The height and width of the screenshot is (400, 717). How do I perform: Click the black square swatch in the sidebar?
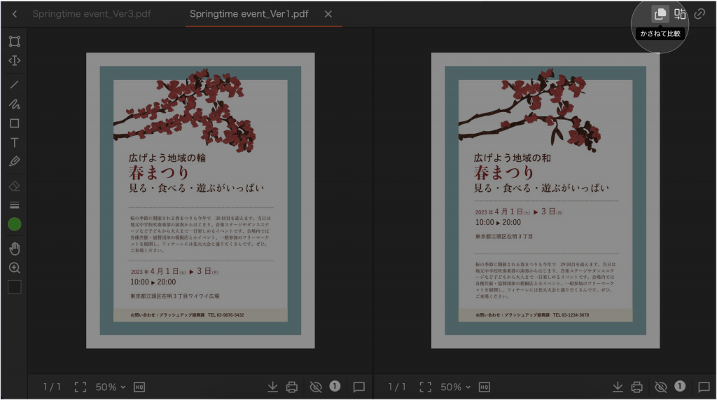pos(15,287)
